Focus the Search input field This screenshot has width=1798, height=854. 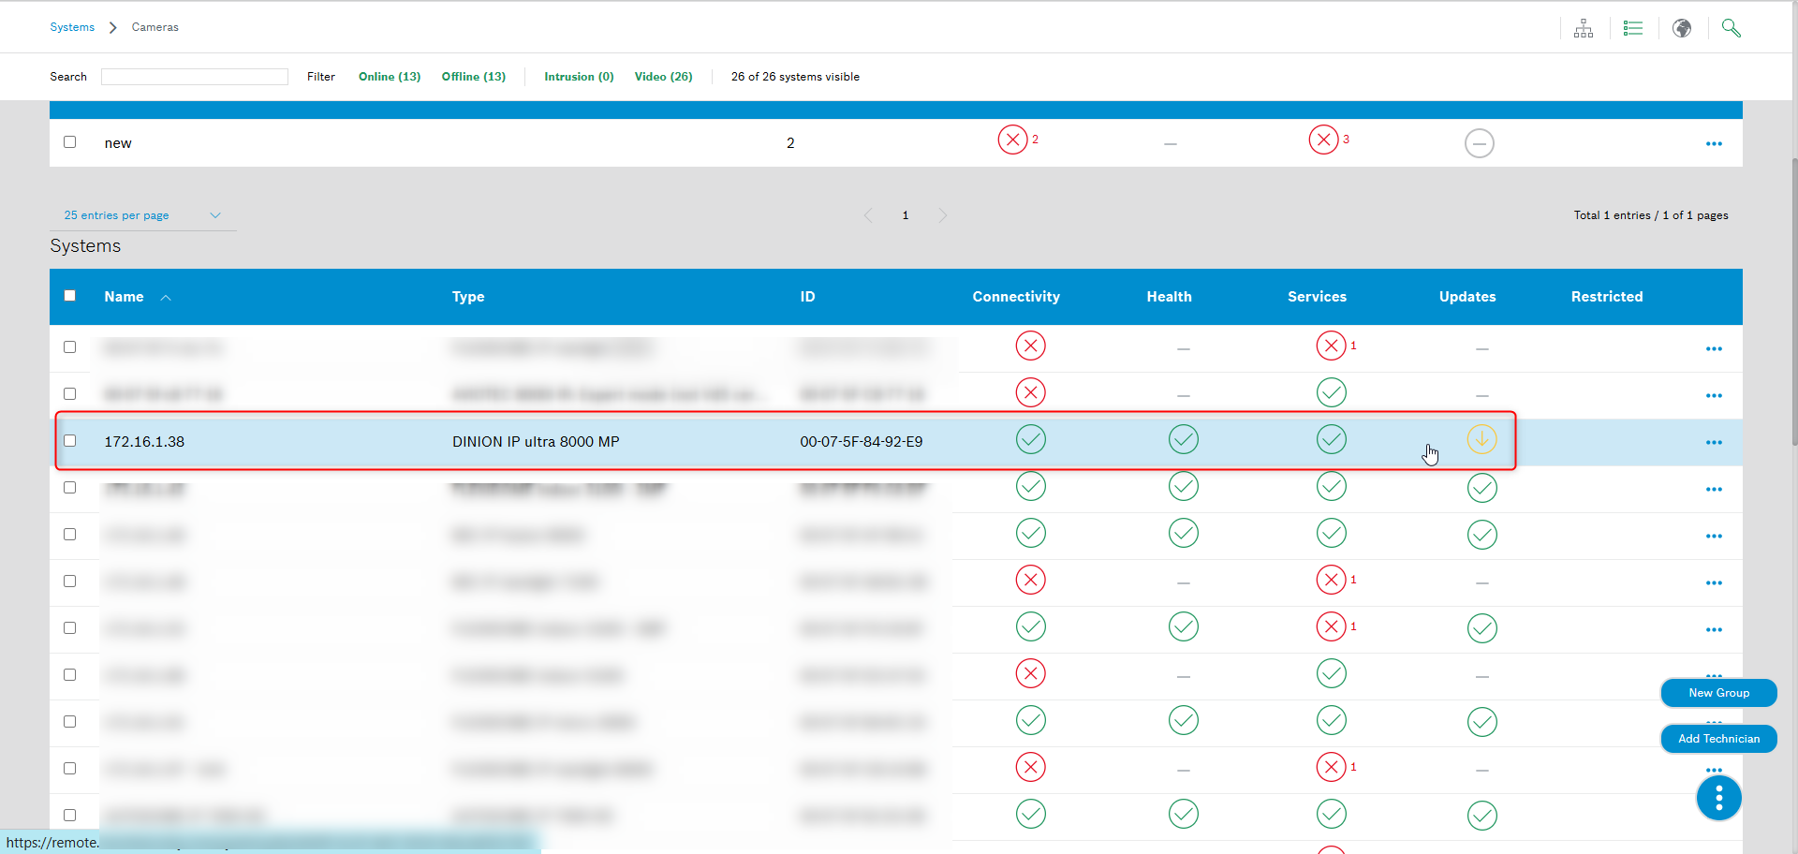(195, 77)
